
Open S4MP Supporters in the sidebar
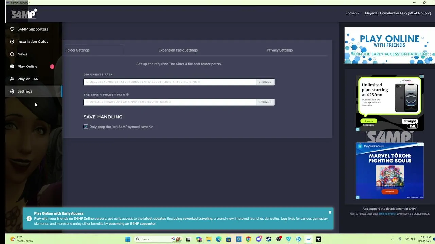[34, 29]
